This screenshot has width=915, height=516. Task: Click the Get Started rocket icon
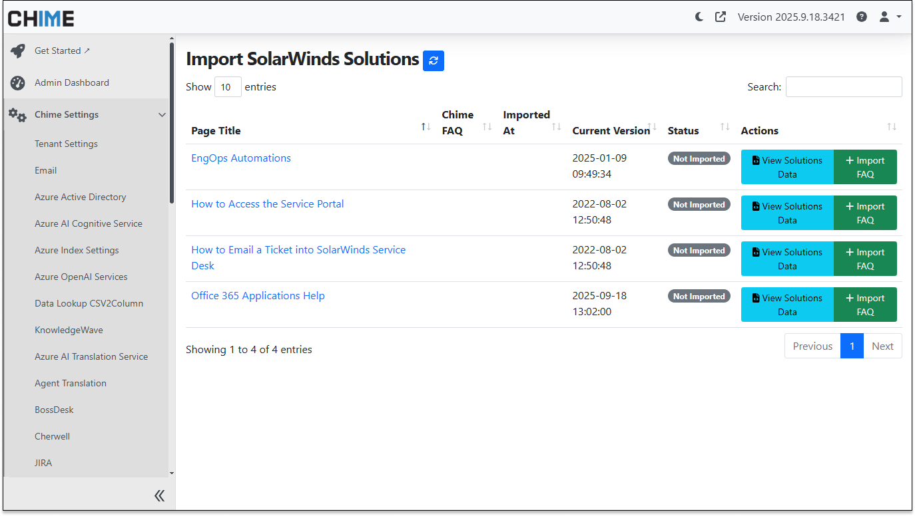(18, 51)
